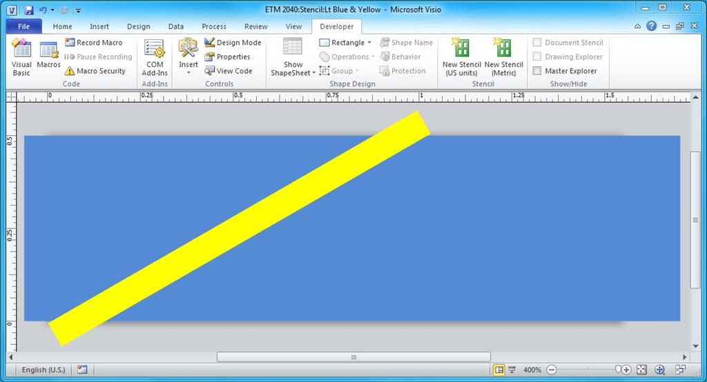Click the Visio application icon in title bar
707x382 pixels.
[12, 10]
